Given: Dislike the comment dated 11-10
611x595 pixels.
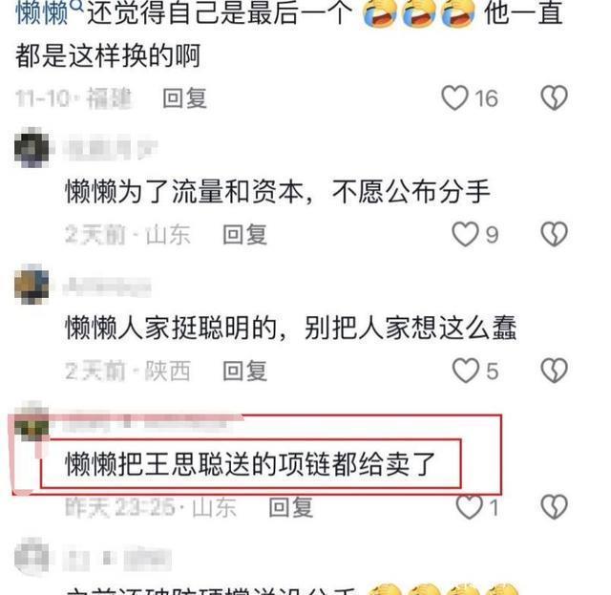Looking at the screenshot, I should tap(554, 97).
